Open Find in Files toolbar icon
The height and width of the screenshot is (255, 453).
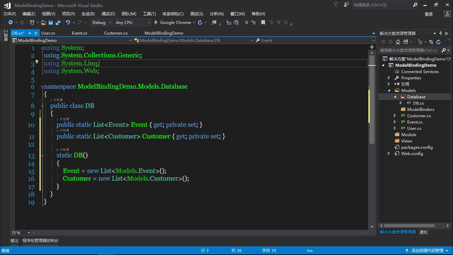coord(214,23)
